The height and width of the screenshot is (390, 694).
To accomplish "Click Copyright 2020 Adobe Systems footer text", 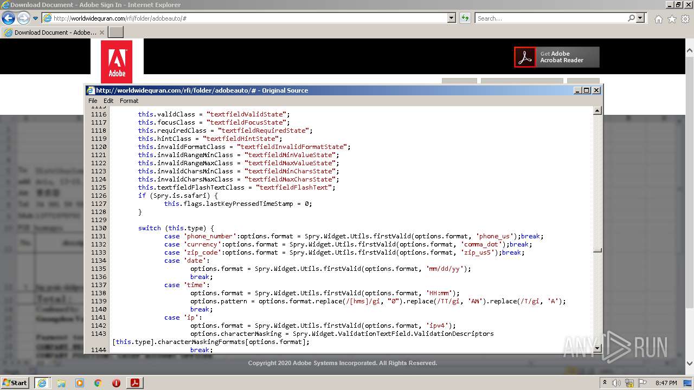I will [343, 363].
